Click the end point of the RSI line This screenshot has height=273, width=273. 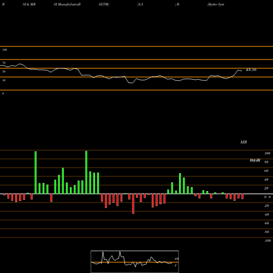242,71
